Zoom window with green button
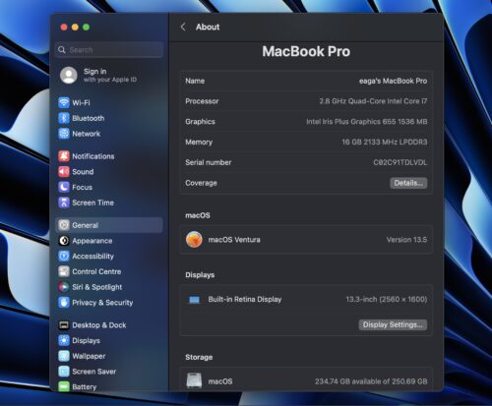Image resolution: width=492 pixels, height=406 pixels. click(86, 27)
